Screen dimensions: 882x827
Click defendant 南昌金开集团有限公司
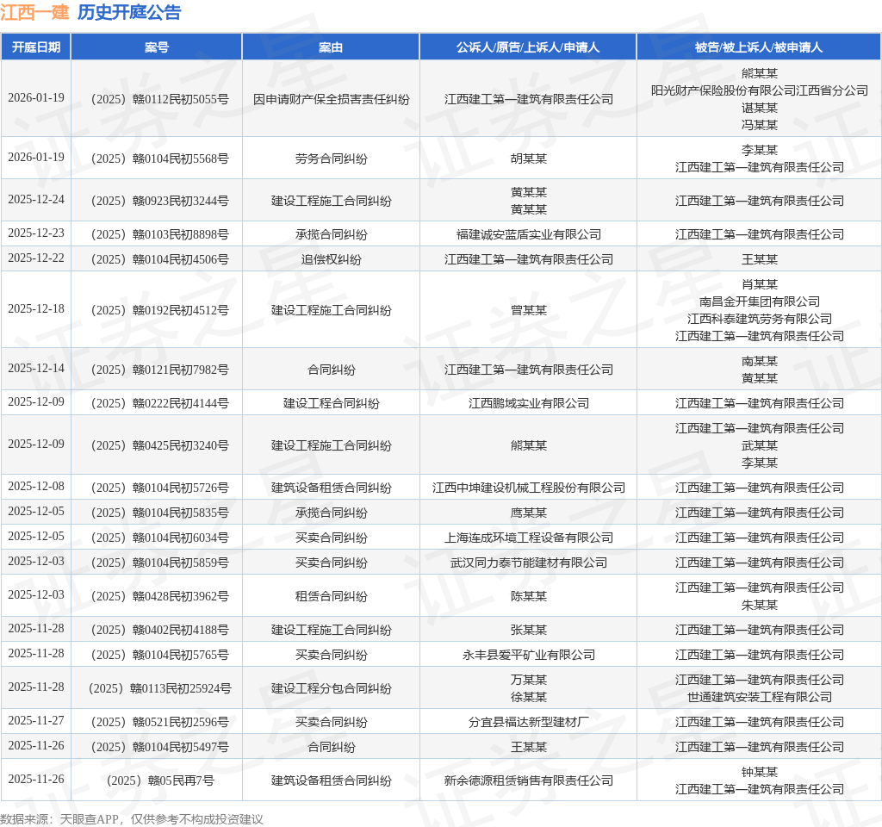(x=760, y=302)
